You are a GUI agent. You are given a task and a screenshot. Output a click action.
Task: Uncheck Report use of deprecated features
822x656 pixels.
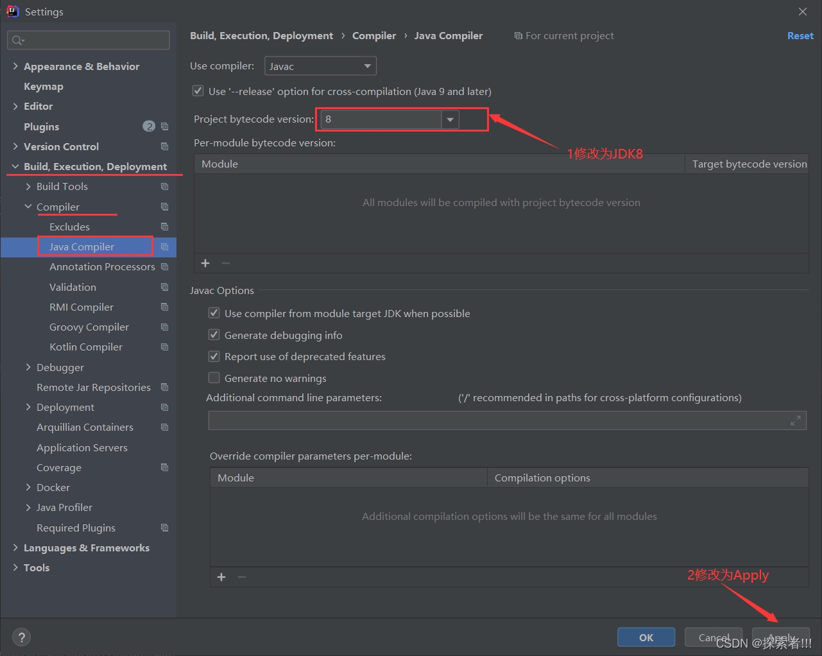[x=214, y=356]
